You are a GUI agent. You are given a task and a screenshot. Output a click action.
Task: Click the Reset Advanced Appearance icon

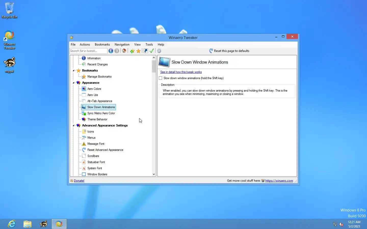pyautogui.click(x=84, y=150)
